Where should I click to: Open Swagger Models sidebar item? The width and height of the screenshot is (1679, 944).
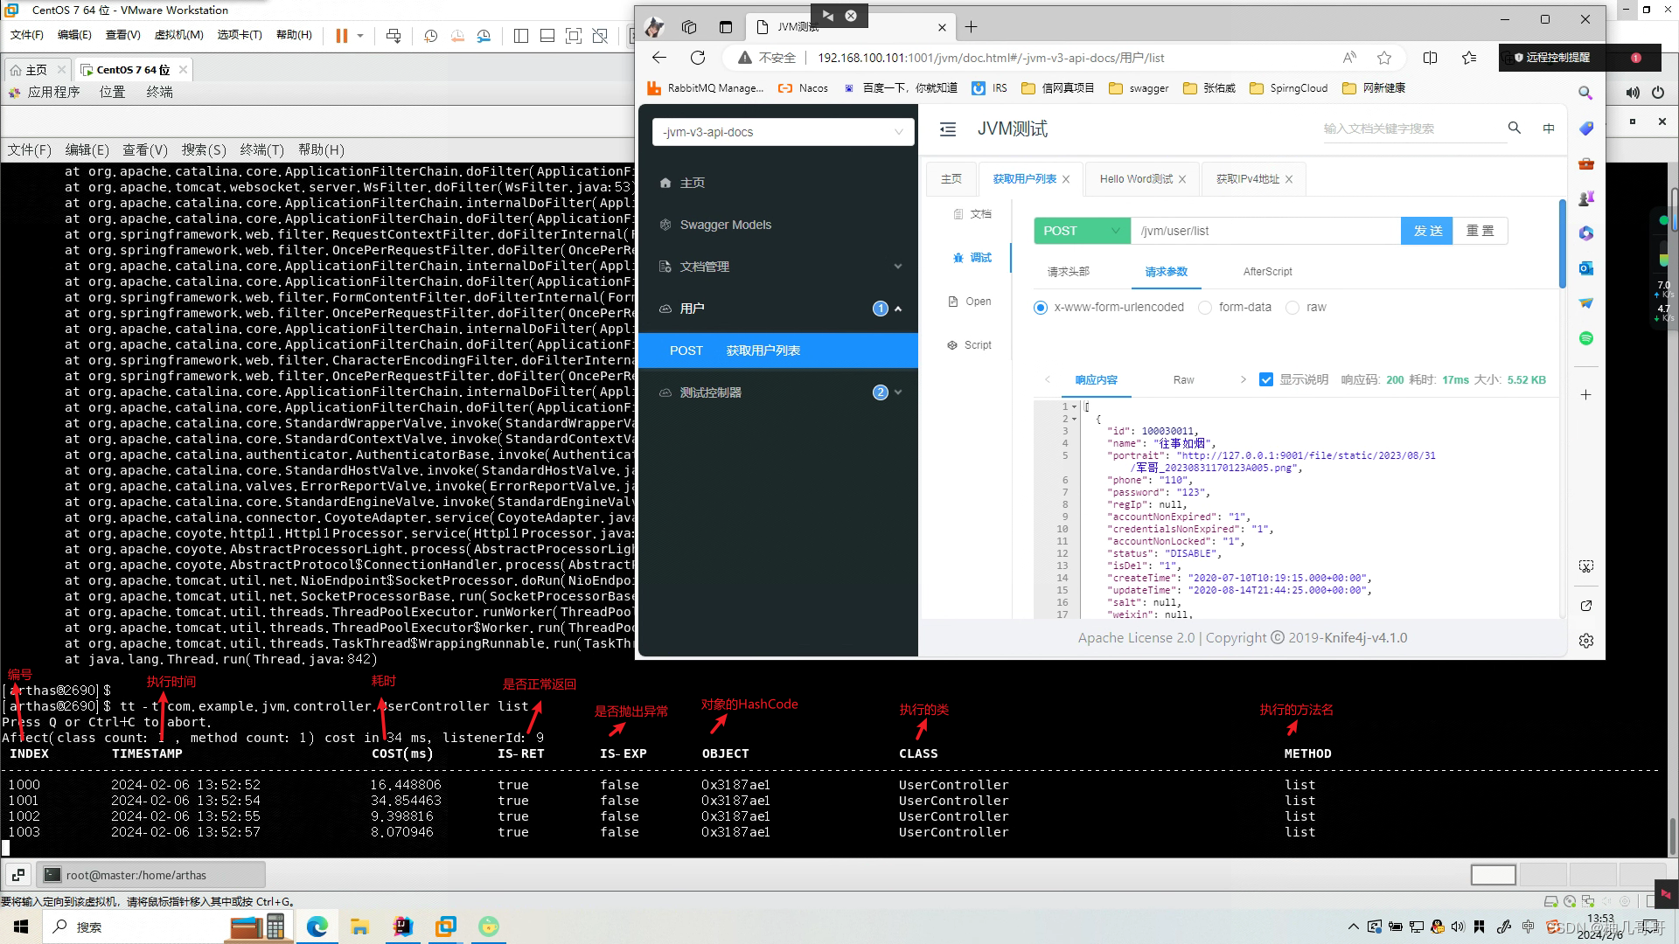point(778,225)
